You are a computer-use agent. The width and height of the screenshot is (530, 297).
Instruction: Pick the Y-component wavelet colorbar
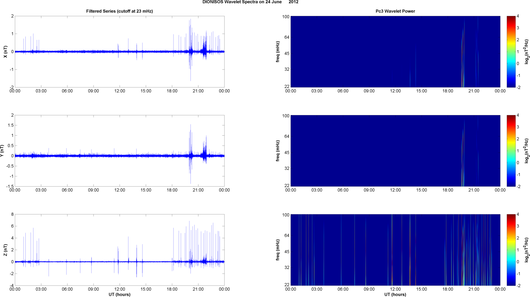coord(511,151)
